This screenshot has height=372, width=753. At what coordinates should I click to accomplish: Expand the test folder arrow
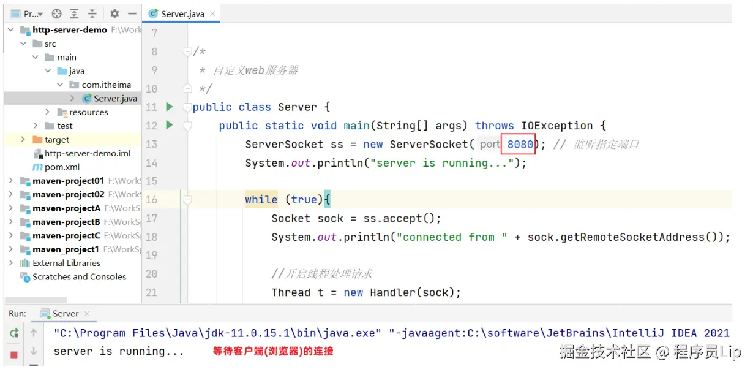[x=36, y=126]
